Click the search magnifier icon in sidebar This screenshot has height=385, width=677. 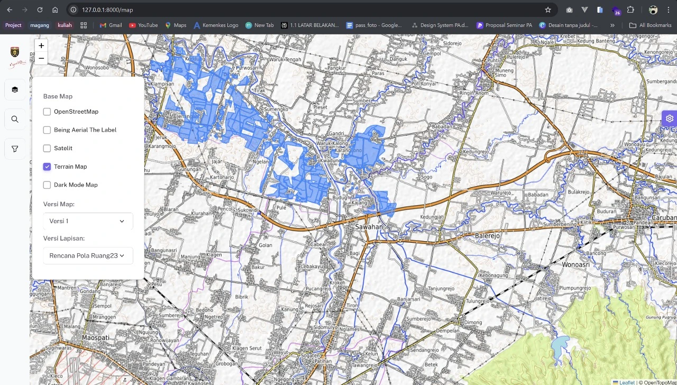[15, 119]
